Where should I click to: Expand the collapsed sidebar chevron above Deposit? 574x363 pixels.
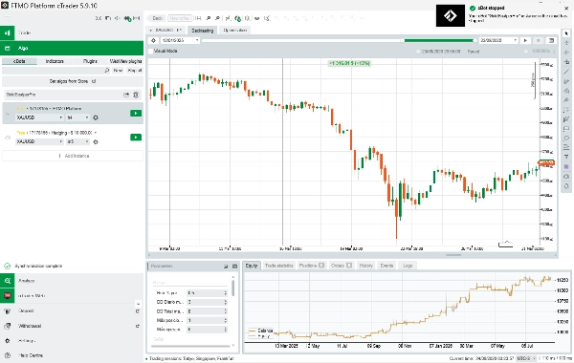(138, 304)
